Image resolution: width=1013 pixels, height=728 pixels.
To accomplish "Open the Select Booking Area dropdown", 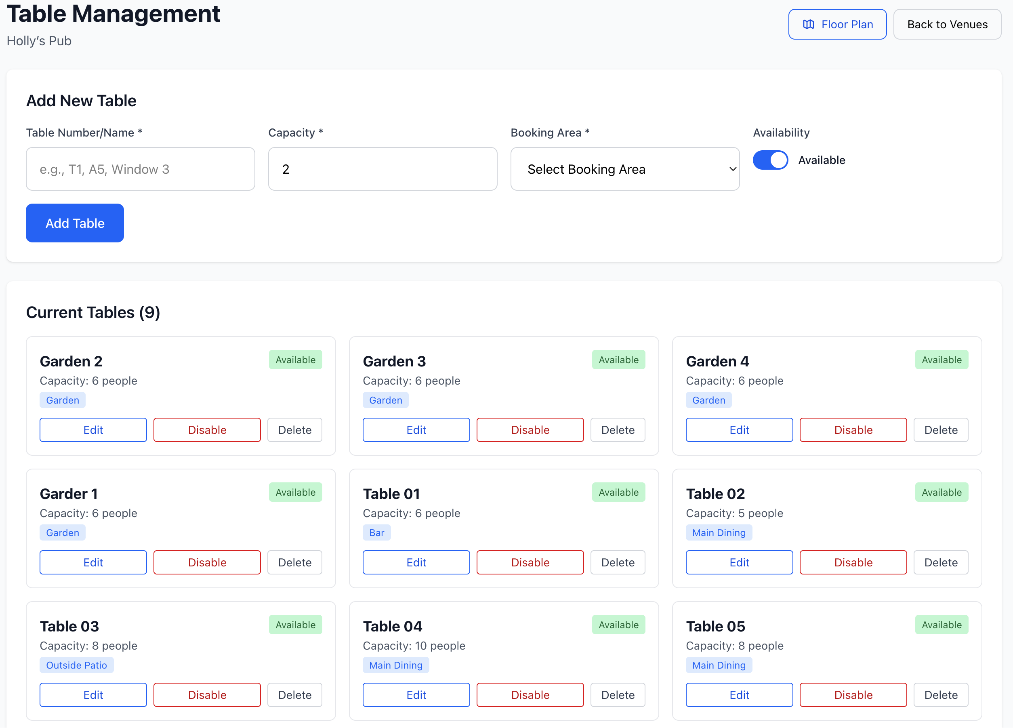I will click(624, 169).
